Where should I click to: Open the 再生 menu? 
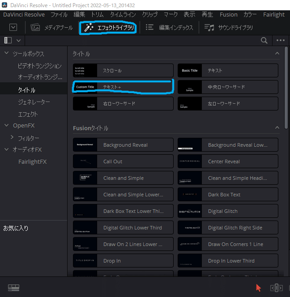[207, 15]
